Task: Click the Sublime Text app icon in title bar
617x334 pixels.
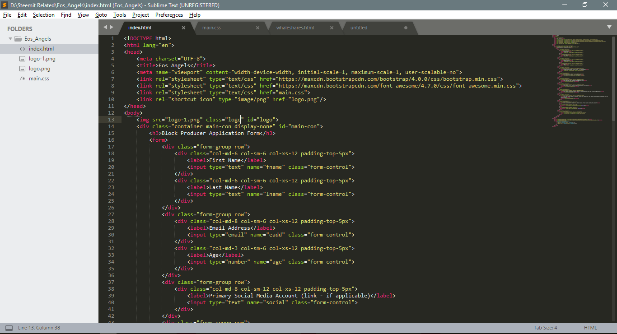Action: [5, 5]
